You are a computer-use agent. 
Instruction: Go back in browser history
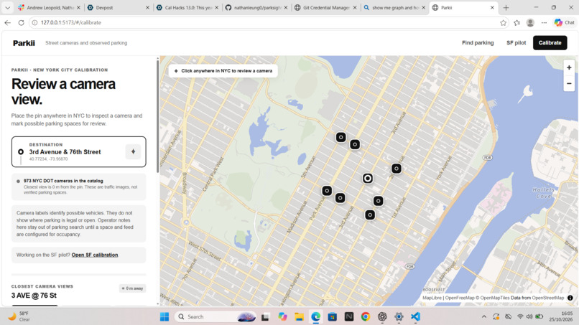[x=7, y=22]
